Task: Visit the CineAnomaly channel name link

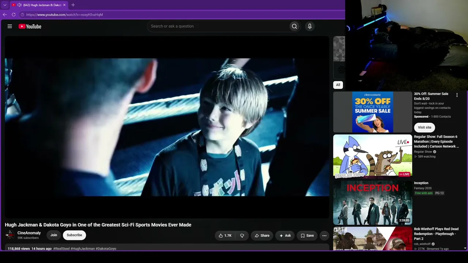Action: [x=29, y=233]
